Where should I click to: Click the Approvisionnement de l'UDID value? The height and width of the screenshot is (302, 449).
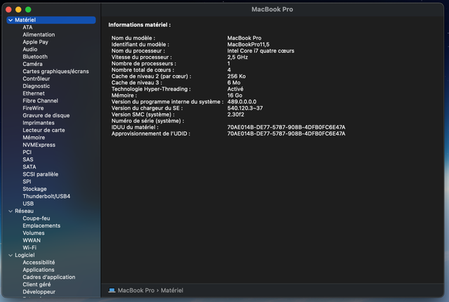tap(286, 134)
